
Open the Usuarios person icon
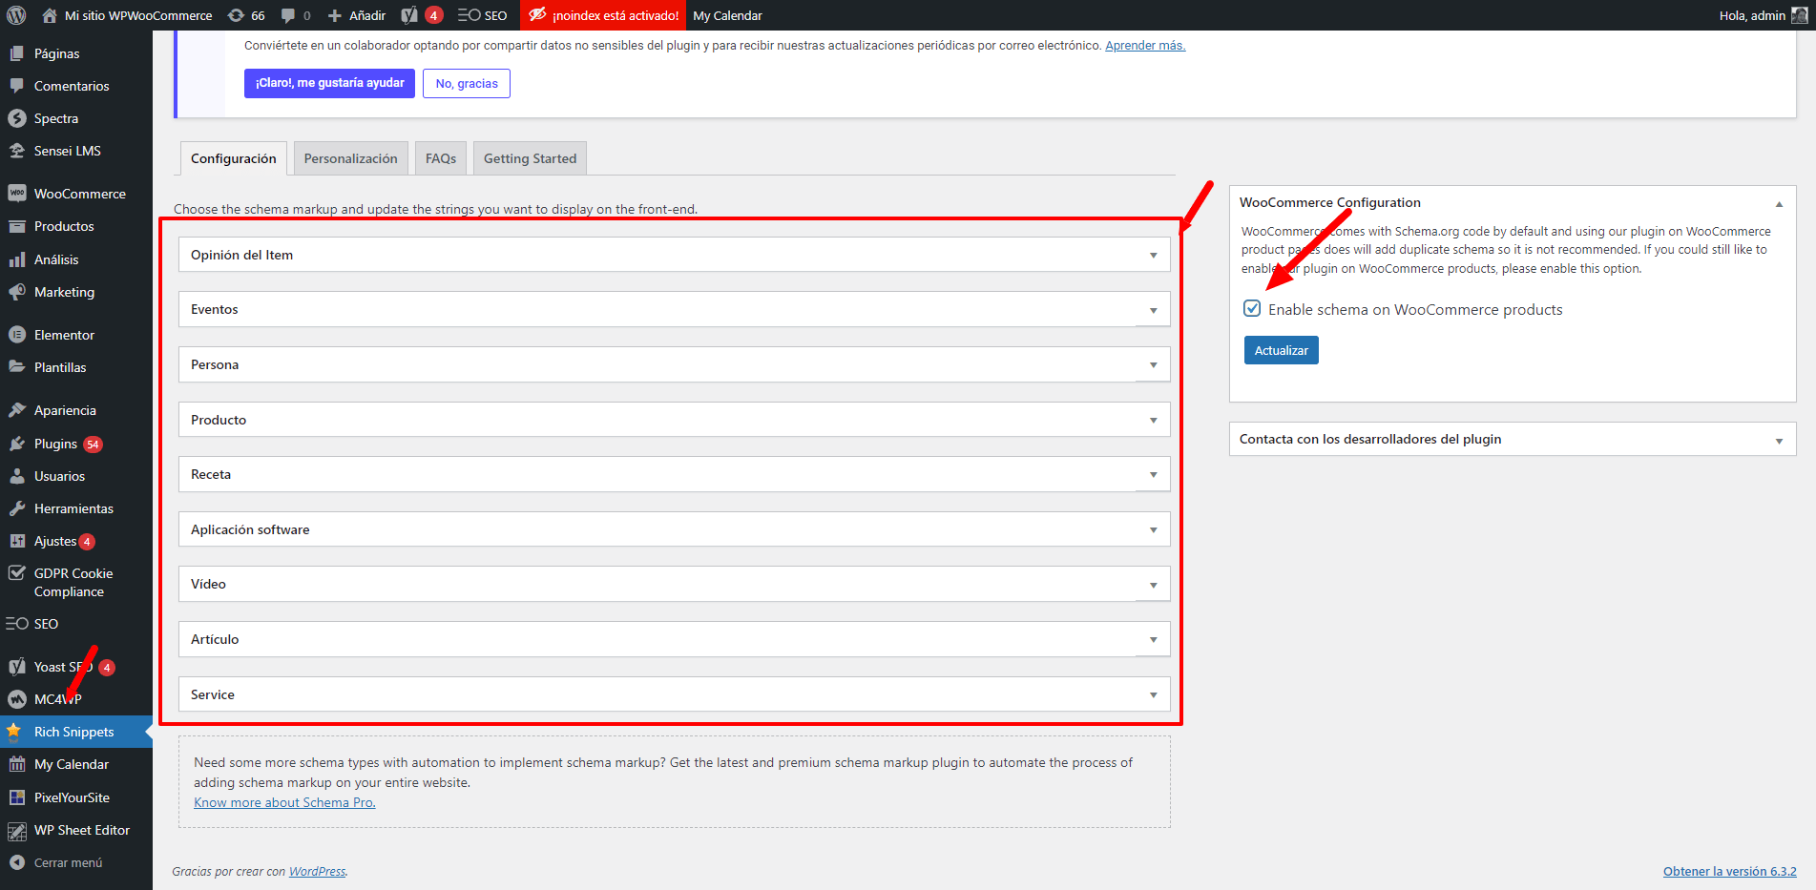17,476
